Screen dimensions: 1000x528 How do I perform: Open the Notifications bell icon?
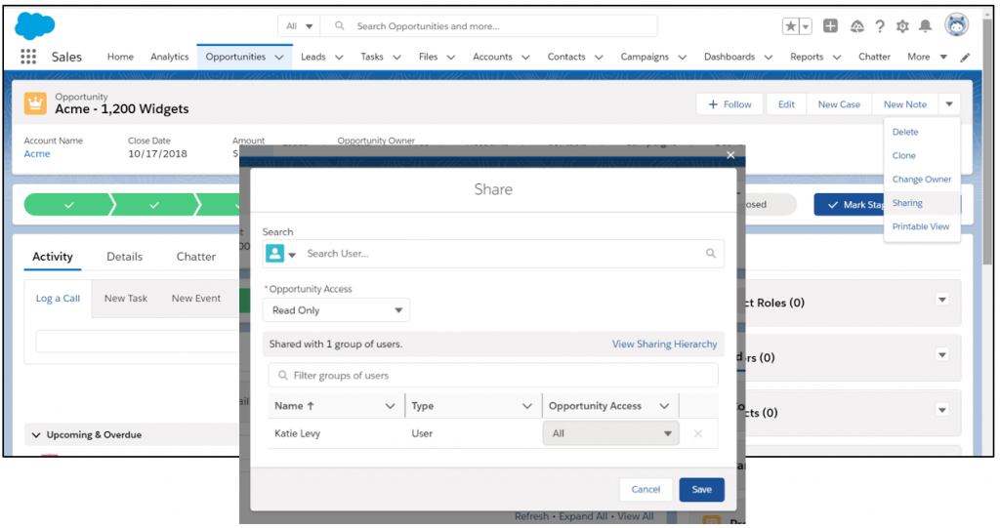pos(926,26)
